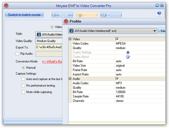Open help with the question mark icon
Viewport: 169px width, 128px height.
pyautogui.click(x=159, y=13)
